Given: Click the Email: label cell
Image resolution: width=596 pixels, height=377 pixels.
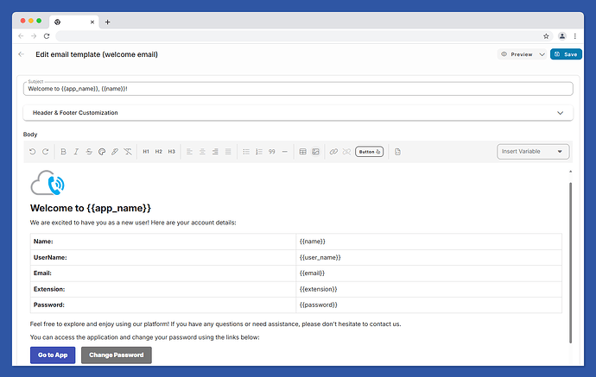Looking at the screenshot, I should point(163,273).
